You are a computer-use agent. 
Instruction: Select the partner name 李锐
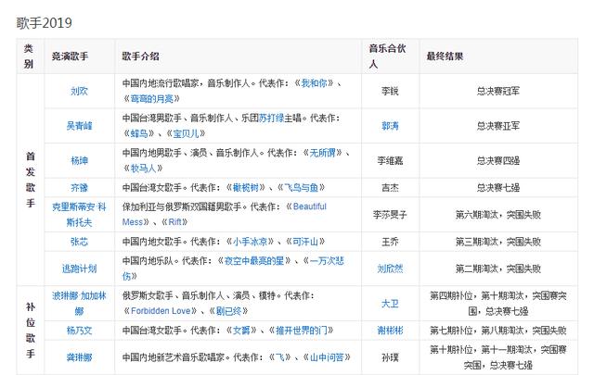click(390, 91)
